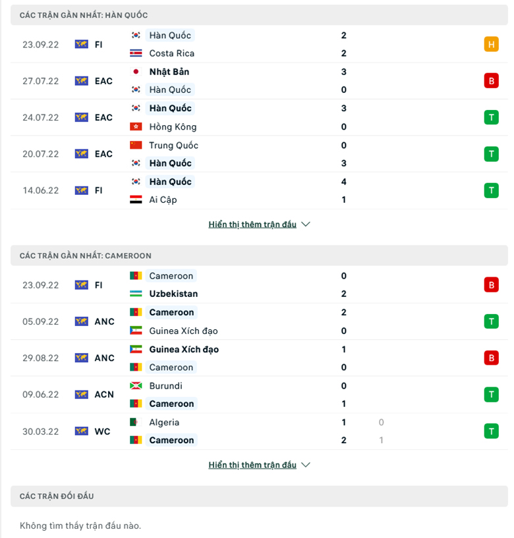The width and height of the screenshot is (514, 538).
Task: Click the orange H draw result badge
Action: pyautogui.click(x=491, y=44)
